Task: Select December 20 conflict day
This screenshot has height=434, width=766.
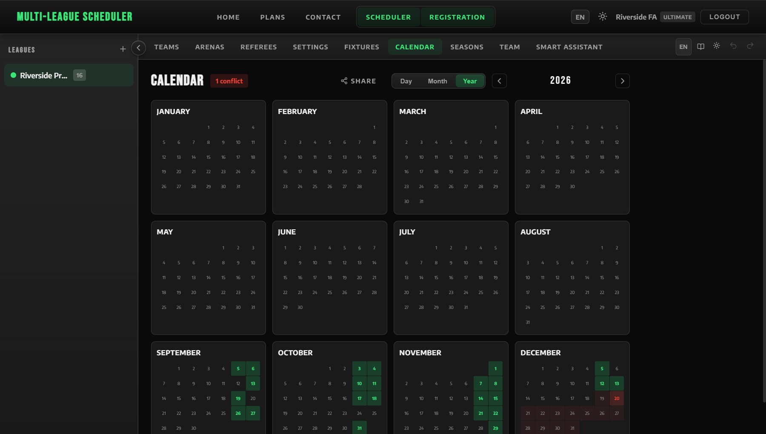Action: click(x=617, y=398)
